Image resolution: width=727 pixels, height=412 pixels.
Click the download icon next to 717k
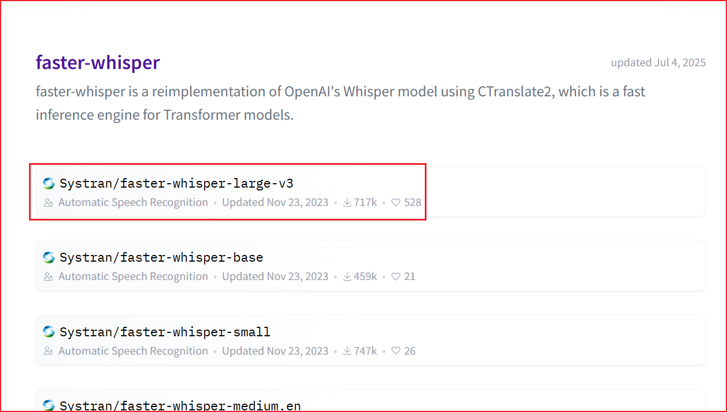coord(347,203)
